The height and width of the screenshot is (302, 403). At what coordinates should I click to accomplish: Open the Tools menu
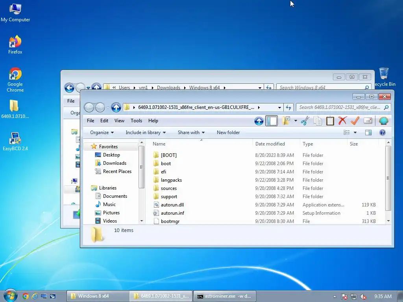click(136, 121)
